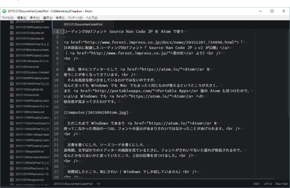Open the 検索(I) menu
This screenshot has height=188, width=290.
tap(60, 18)
